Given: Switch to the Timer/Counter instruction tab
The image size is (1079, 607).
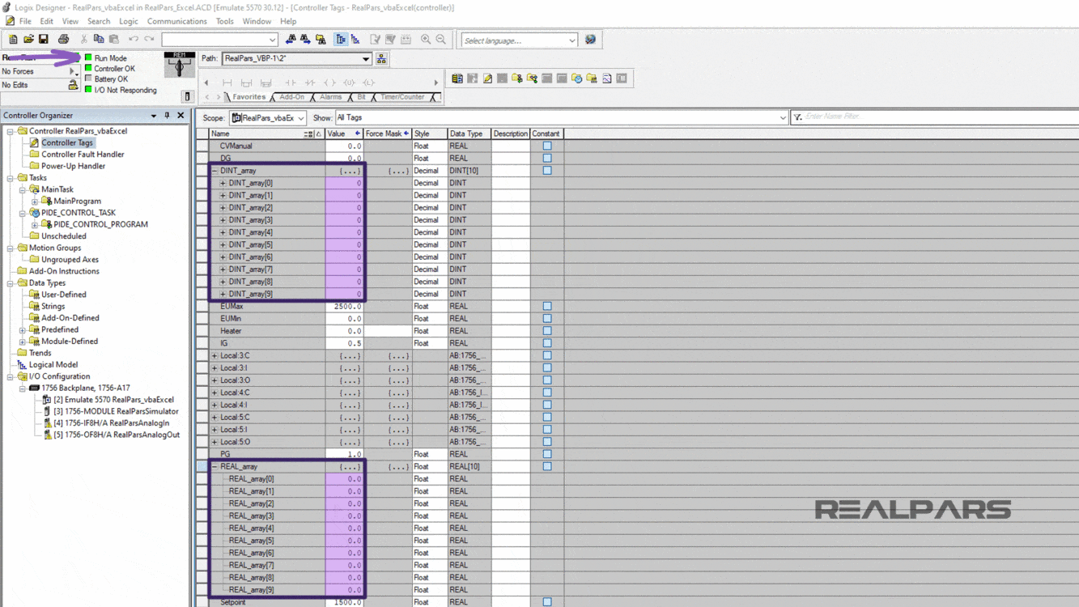Looking at the screenshot, I should (x=404, y=96).
